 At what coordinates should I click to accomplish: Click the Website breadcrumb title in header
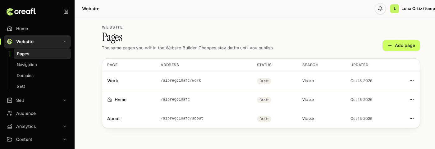tap(91, 9)
